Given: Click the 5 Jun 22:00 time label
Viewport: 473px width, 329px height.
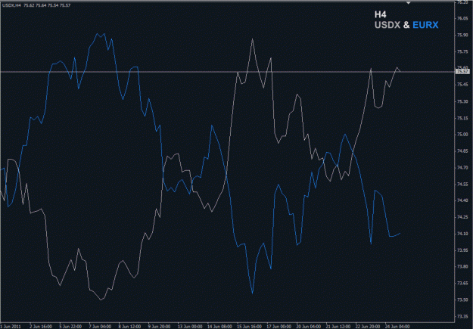Looking at the screenshot, I should point(70,326).
